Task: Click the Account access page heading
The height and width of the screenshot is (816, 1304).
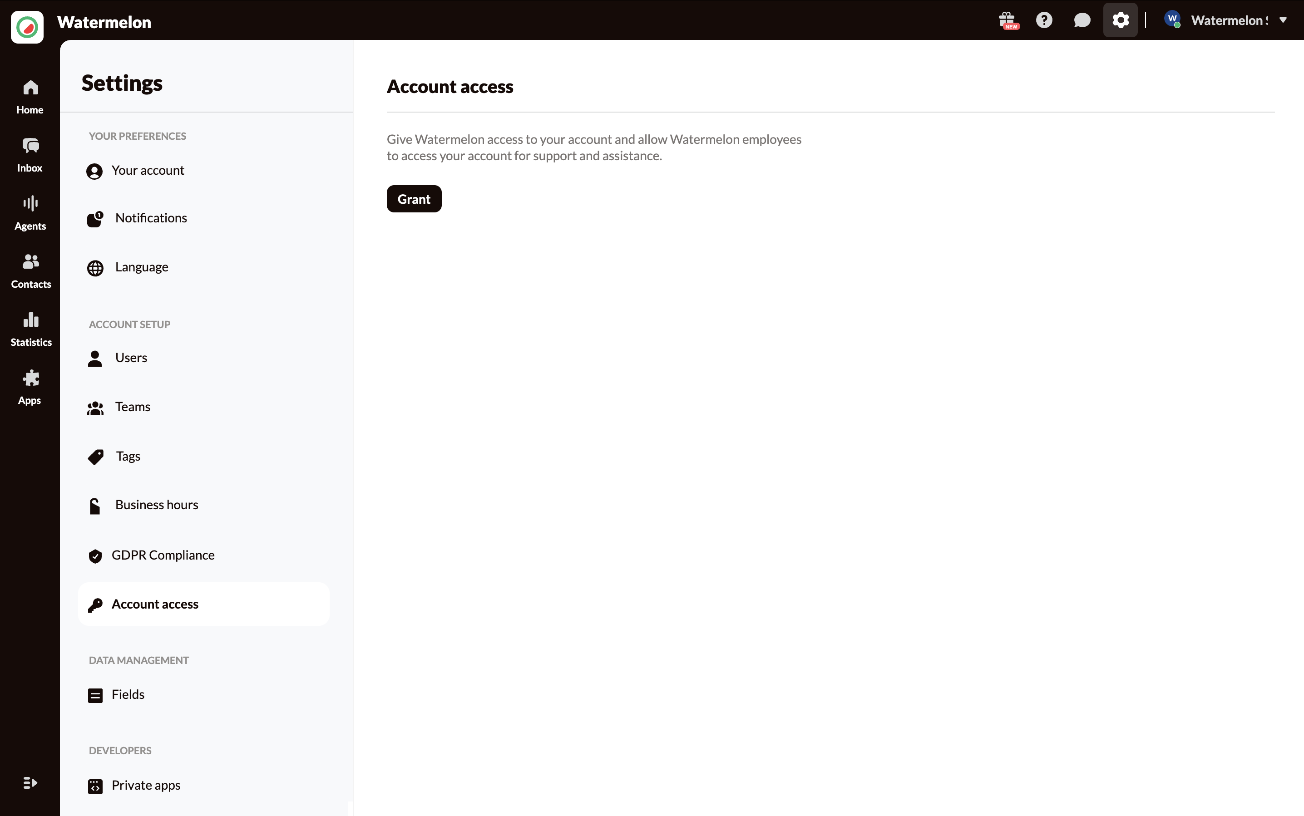Action: 450,86
